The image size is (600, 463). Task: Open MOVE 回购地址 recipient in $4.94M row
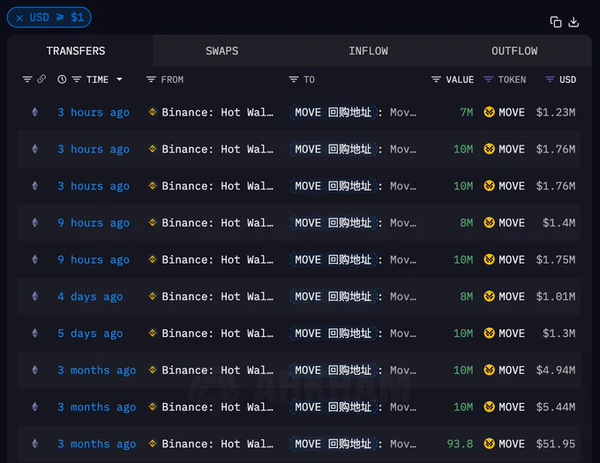coord(334,370)
